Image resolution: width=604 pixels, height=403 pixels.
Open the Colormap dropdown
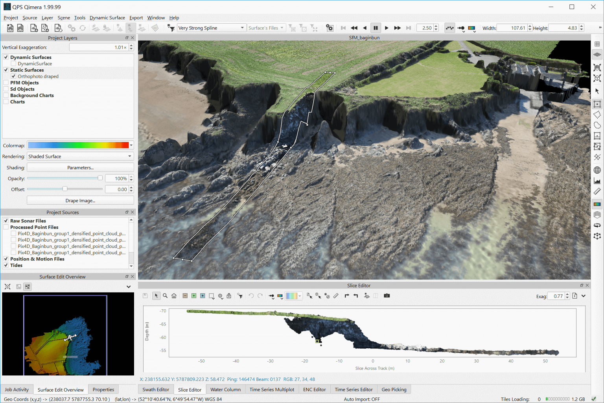[x=131, y=145]
